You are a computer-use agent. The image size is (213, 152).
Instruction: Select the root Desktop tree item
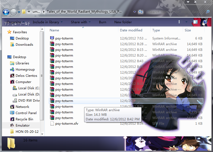(x=19, y=57)
